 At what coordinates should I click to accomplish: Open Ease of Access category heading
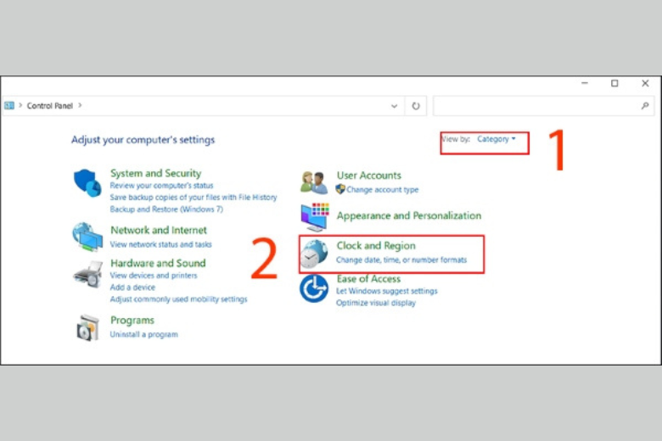pyautogui.click(x=368, y=278)
